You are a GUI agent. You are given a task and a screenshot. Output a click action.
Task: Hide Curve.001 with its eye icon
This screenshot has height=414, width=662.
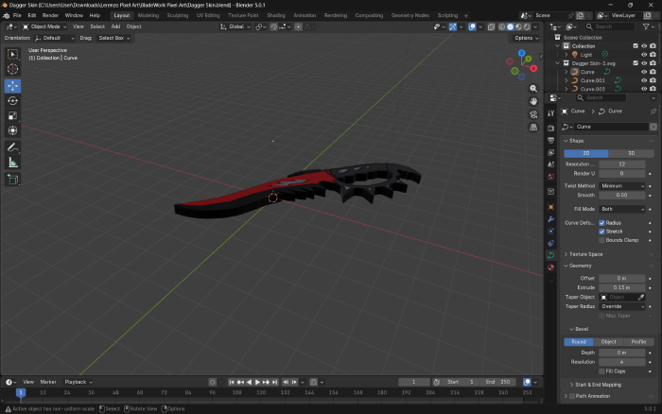(x=644, y=80)
